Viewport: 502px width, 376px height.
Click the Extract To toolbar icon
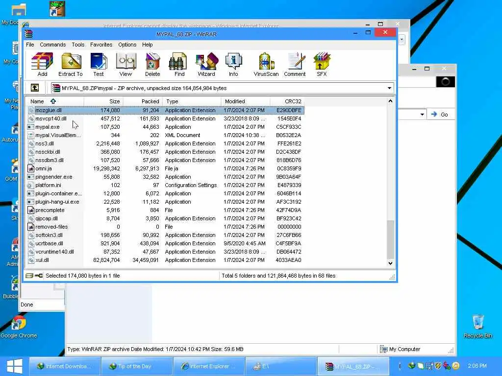pos(71,65)
